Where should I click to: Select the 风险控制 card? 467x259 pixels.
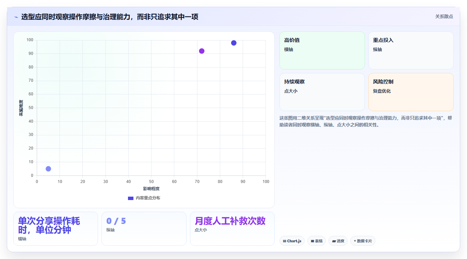(411, 92)
